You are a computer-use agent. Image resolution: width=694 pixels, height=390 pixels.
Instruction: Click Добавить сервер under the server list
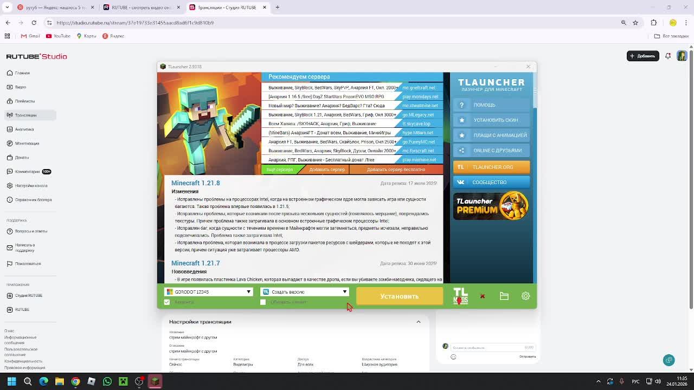327,170
